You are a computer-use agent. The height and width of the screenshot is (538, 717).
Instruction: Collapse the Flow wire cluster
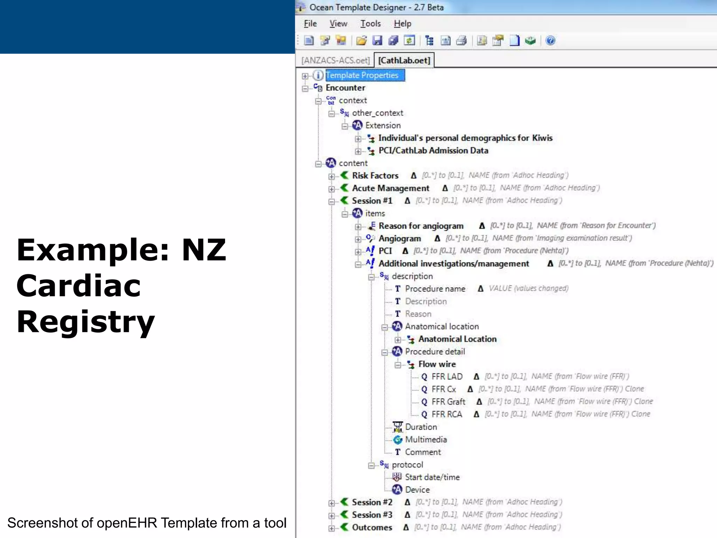pyautogui.click(x=398, y=365)
